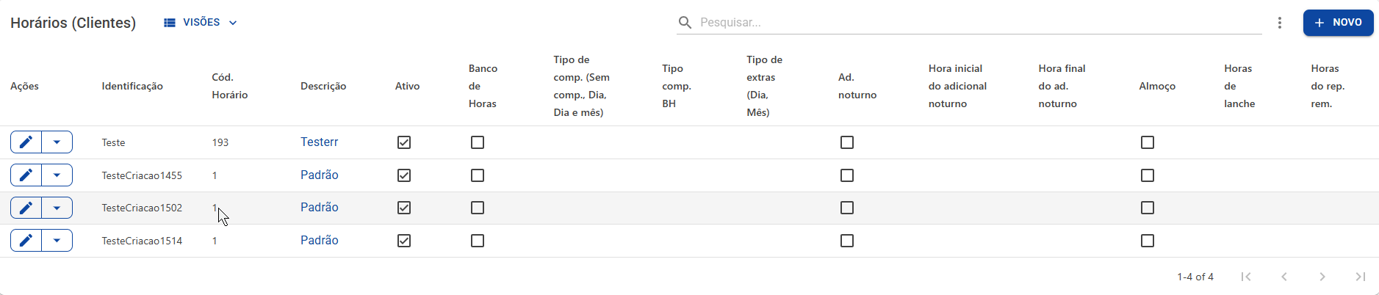The image size is (1379, 295).
Task: Open the Testerr description link
Action: point(320,142)
